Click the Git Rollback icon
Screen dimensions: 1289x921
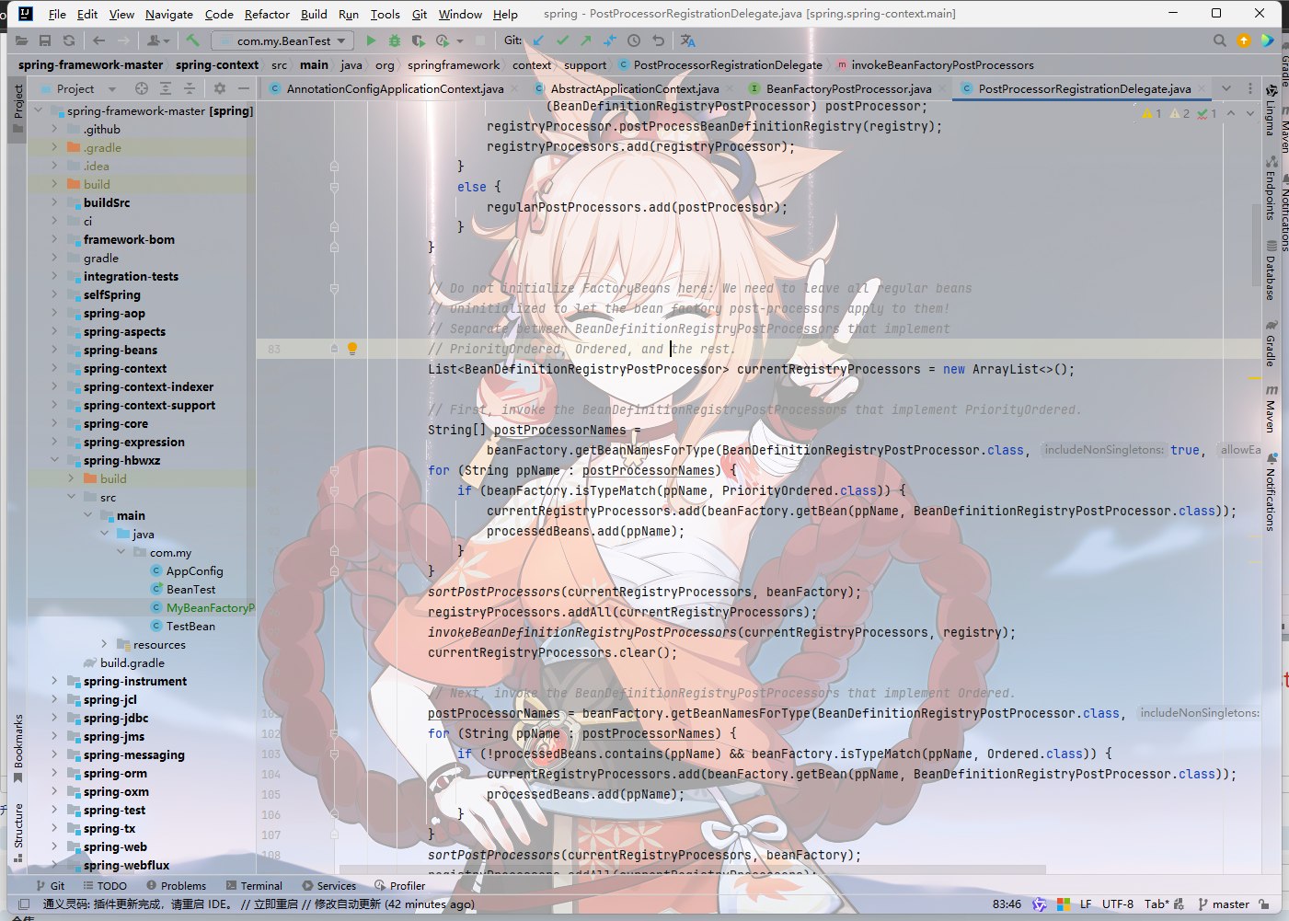[658, 40]
